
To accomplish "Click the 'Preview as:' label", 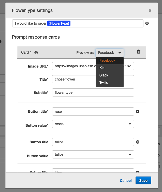I will point(85,53).
